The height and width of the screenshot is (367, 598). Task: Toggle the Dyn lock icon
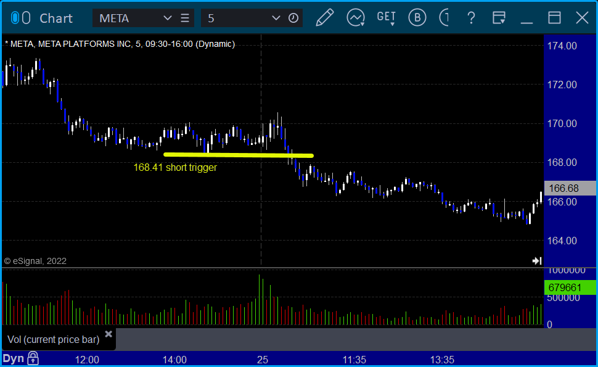[33, 358]
